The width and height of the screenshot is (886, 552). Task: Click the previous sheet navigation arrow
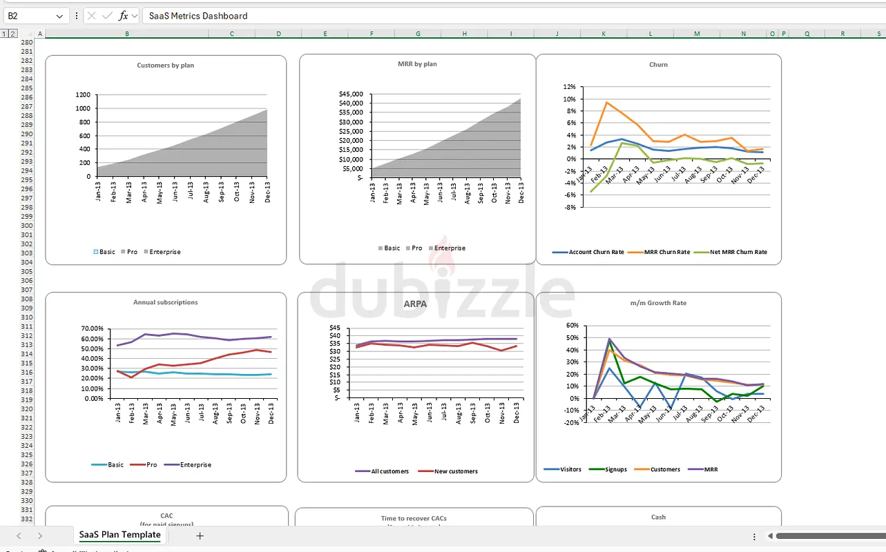tap(19, 535)
